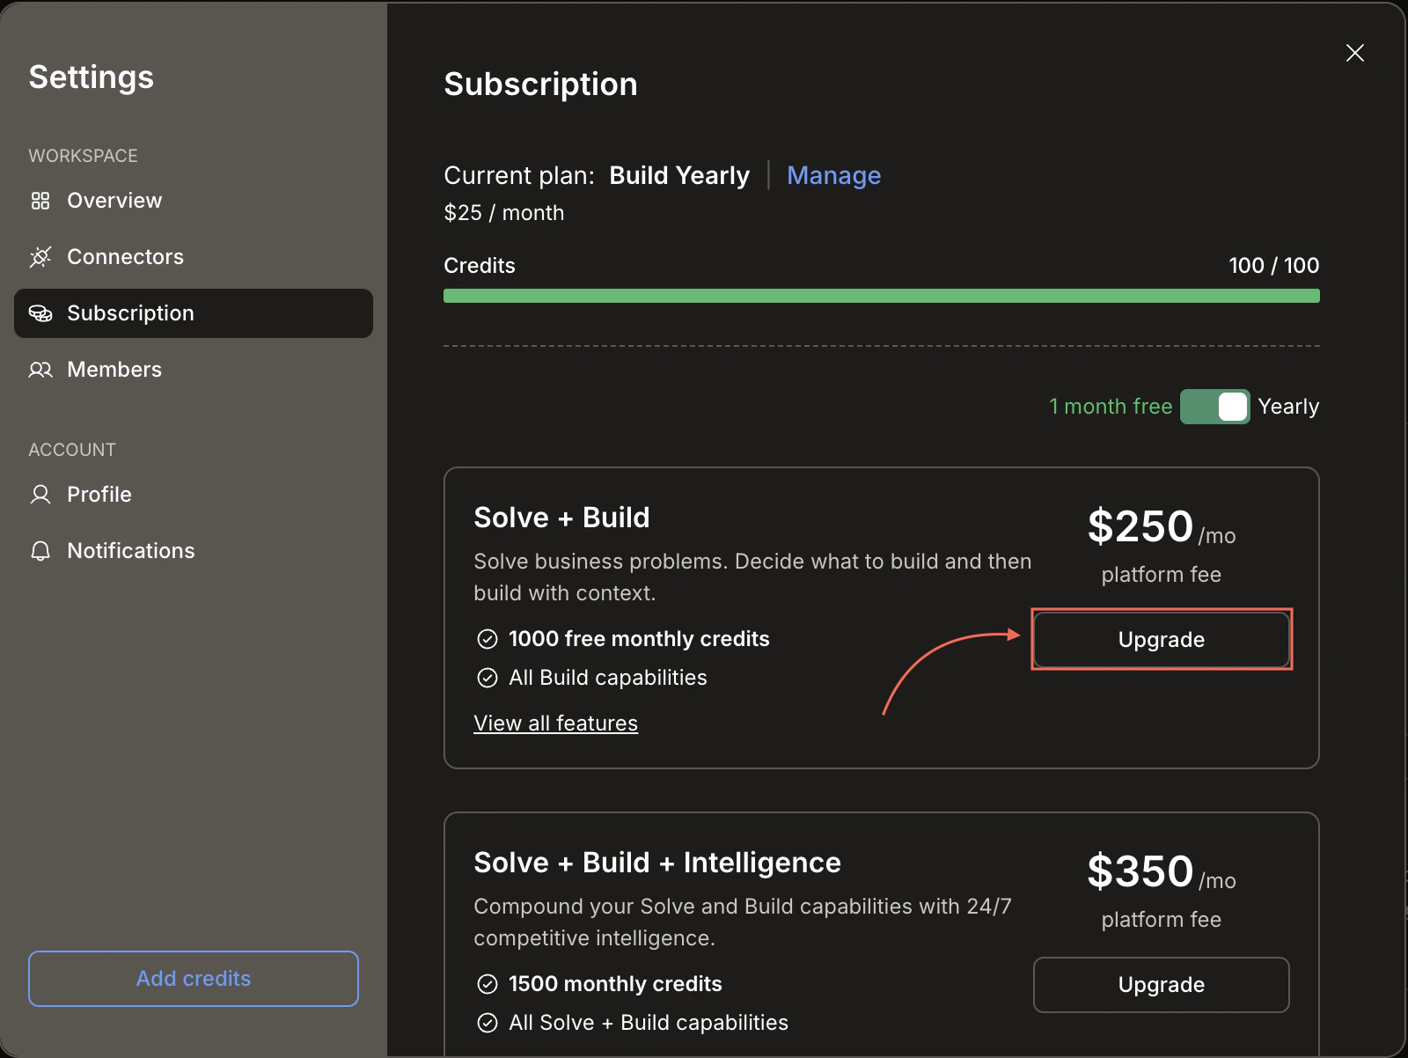Click the Connectors plug icon
Screen dimensions: 1408x1058
(40, 256)
